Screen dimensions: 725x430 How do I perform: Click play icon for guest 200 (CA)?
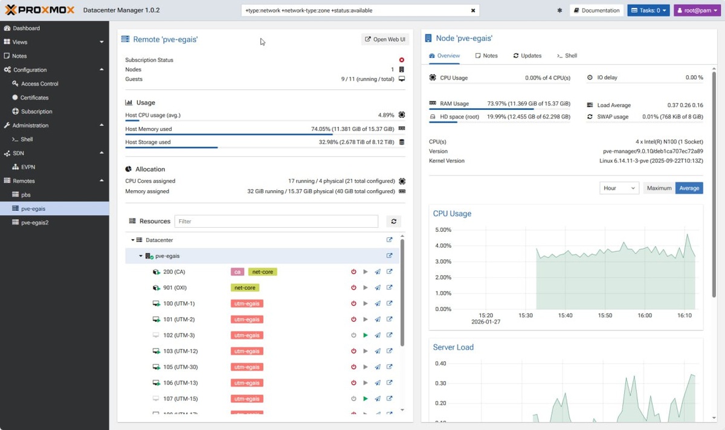366,272
